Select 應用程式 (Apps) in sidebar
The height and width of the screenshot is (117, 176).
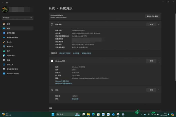pyautogui.click(x=10, y=46)
